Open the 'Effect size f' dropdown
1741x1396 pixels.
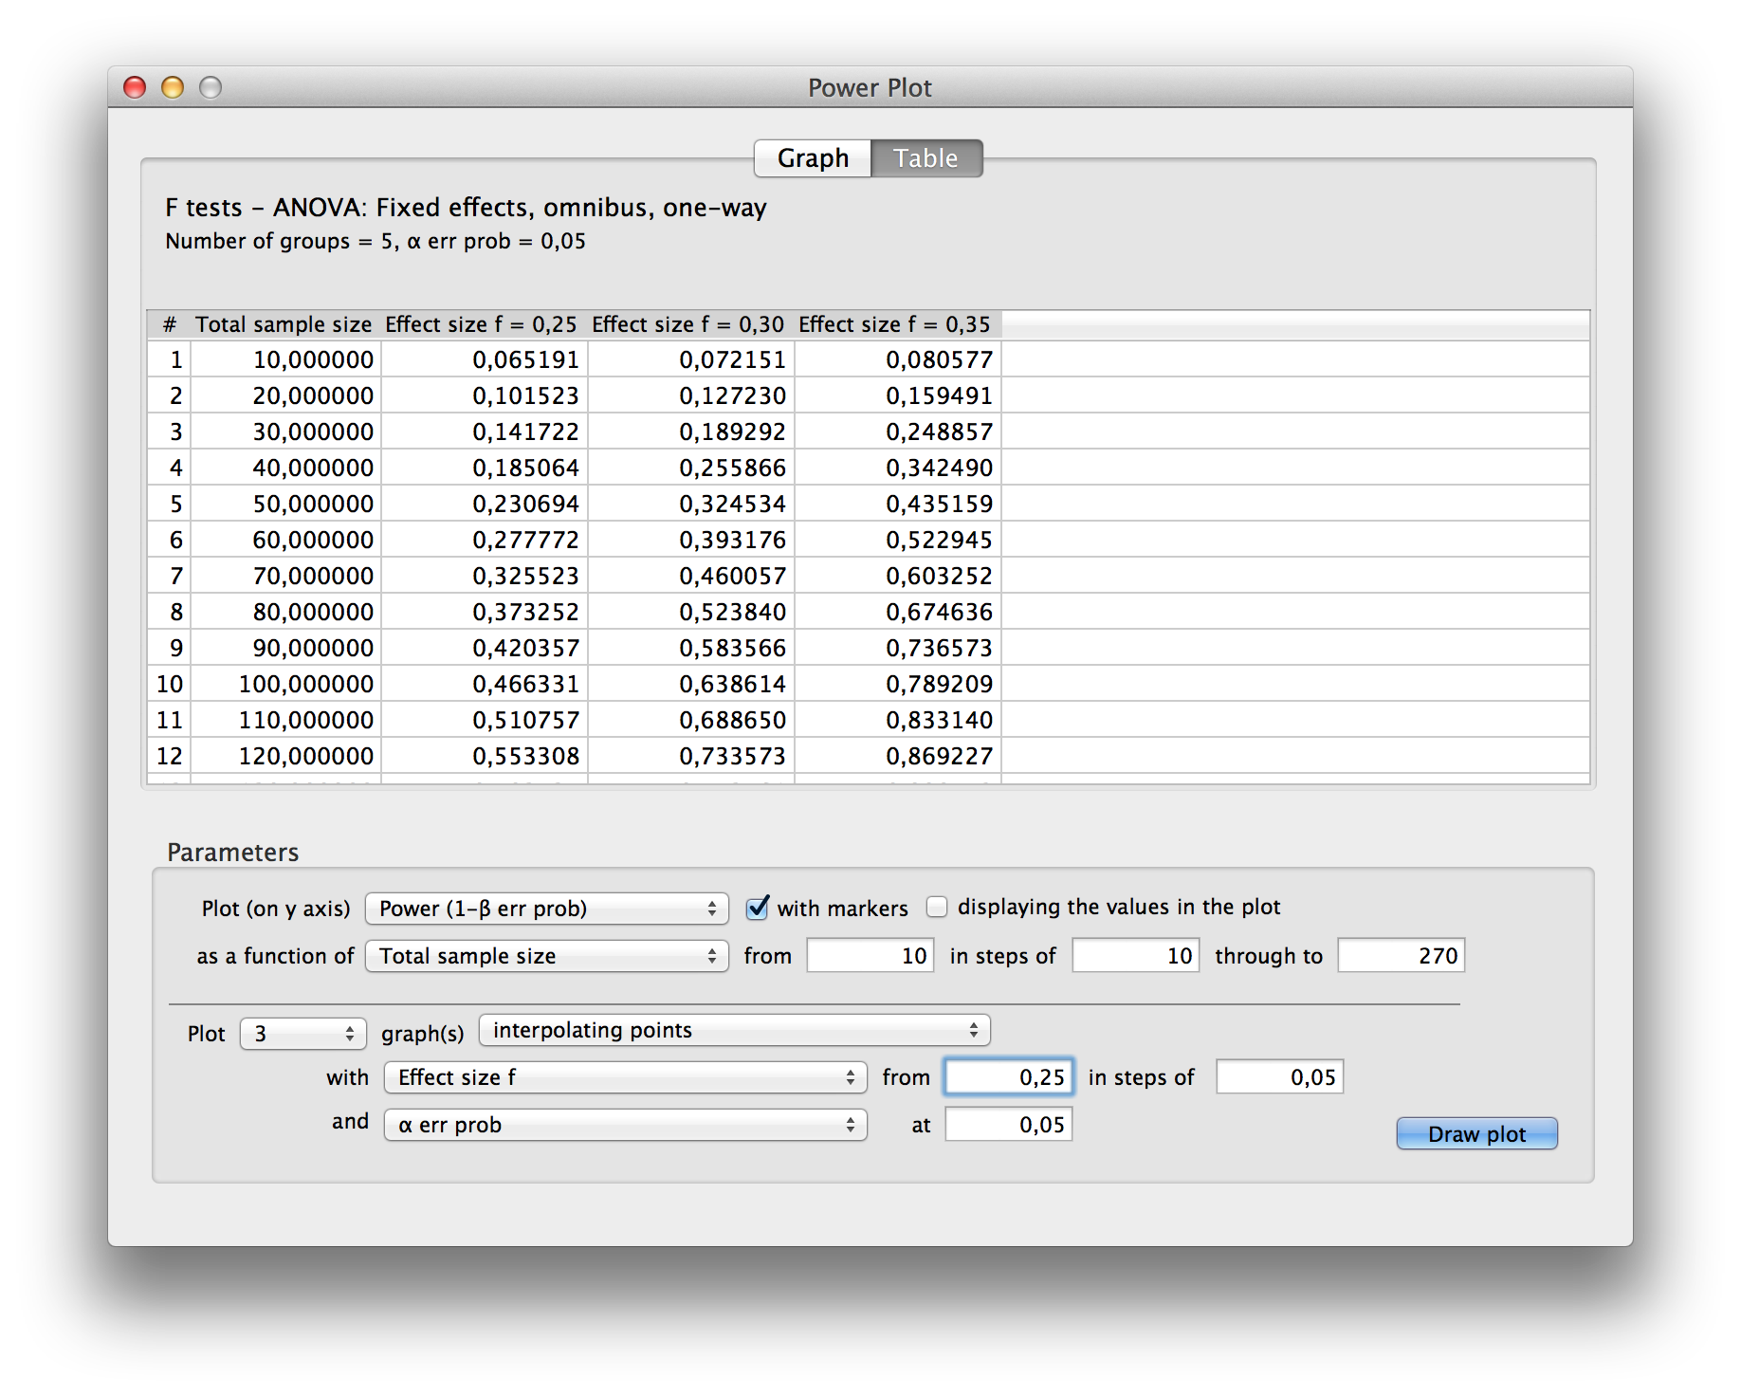[x=626, y=1077]
